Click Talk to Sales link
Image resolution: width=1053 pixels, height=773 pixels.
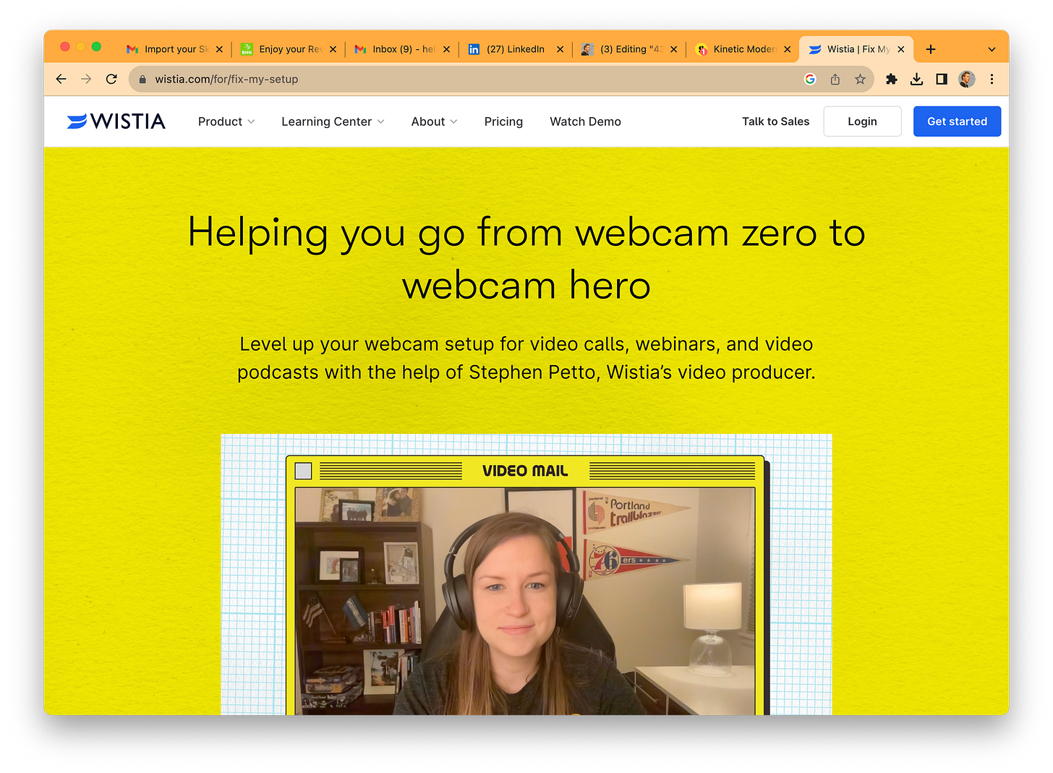775,121
